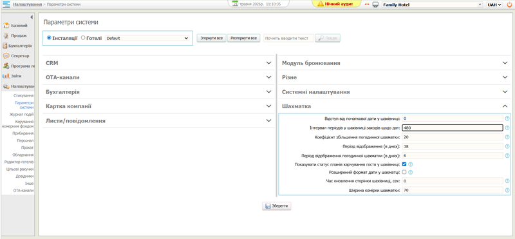The width and height of the screenshot is (515, 239).
Task: Expand the Картка компанії section
Action: [x=158, y=106]
